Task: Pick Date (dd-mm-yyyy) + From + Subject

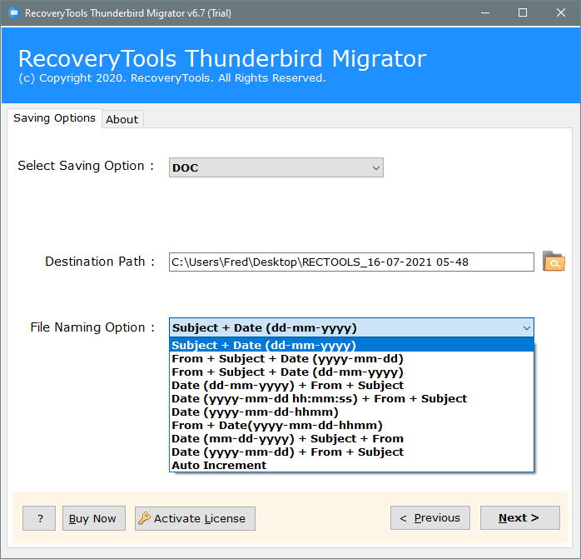Action: click(x=351, y=386)
